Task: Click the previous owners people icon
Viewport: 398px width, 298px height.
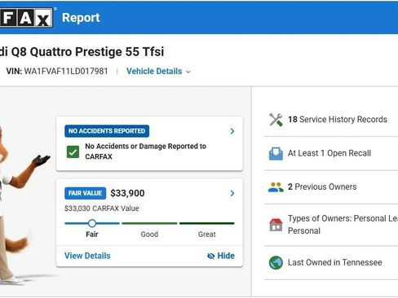Action: pos(276,187)
